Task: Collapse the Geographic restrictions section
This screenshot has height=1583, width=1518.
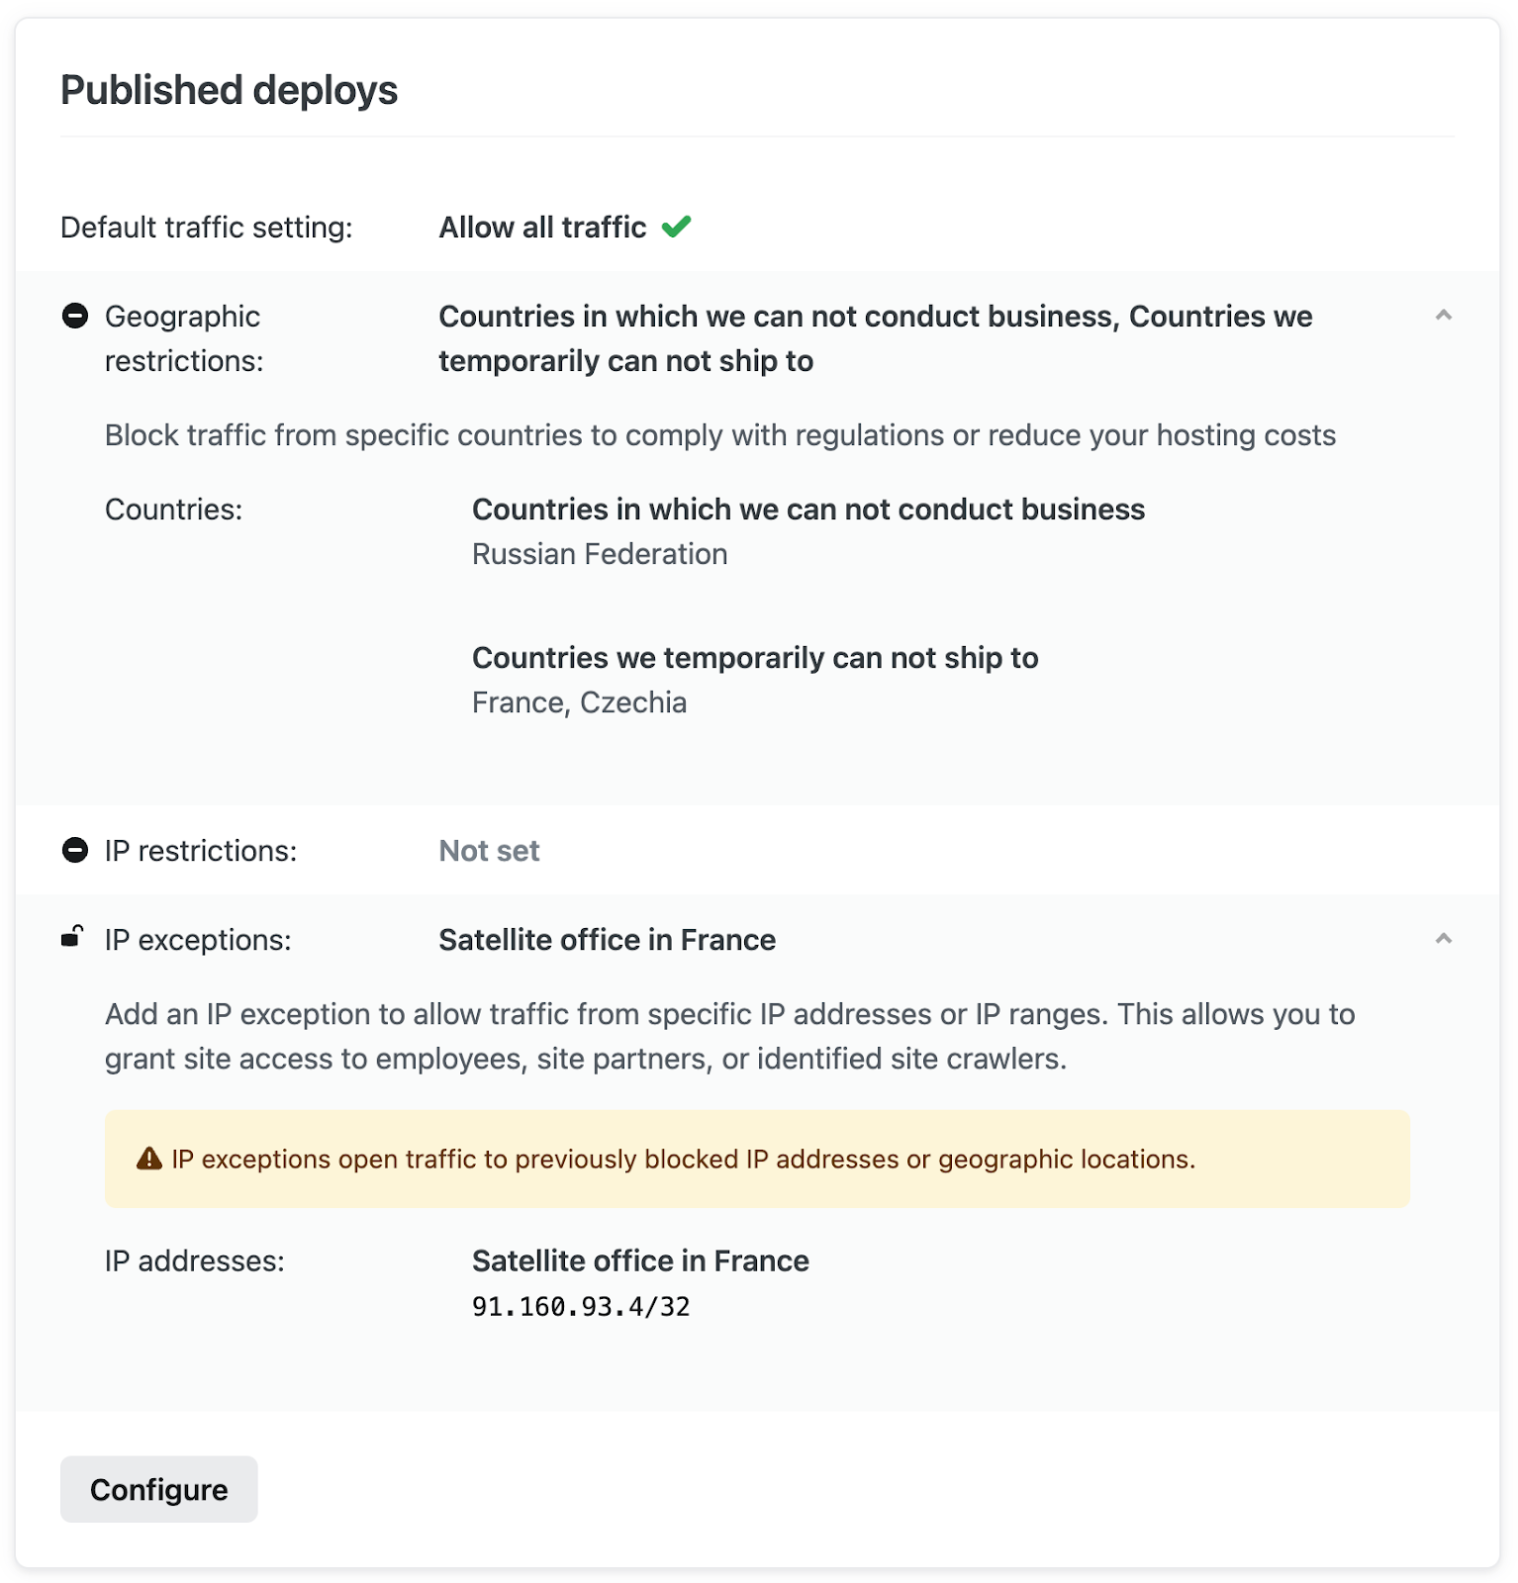Action: [x=1443, y=316]
